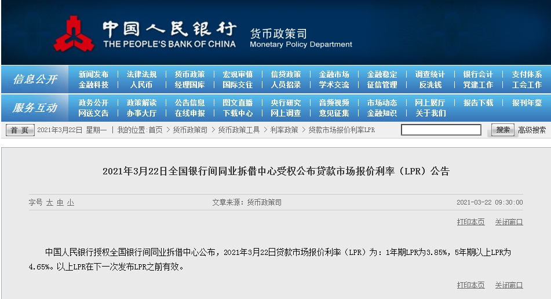
Task: Click lower 打印本页 print link
Action: [470, 285]
